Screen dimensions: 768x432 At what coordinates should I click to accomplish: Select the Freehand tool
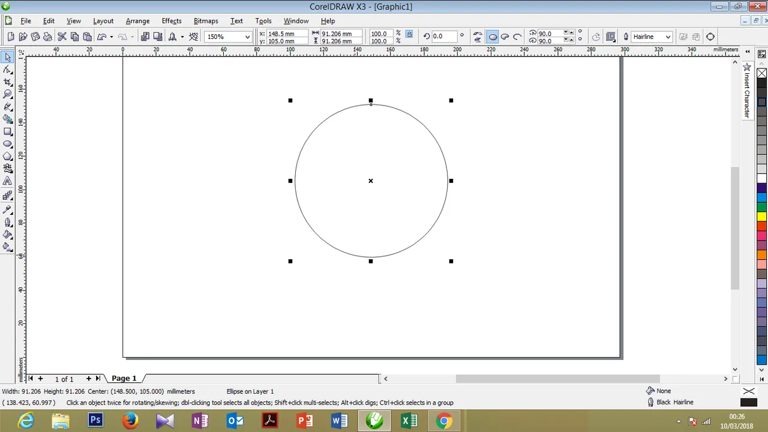tap(8, 107)
